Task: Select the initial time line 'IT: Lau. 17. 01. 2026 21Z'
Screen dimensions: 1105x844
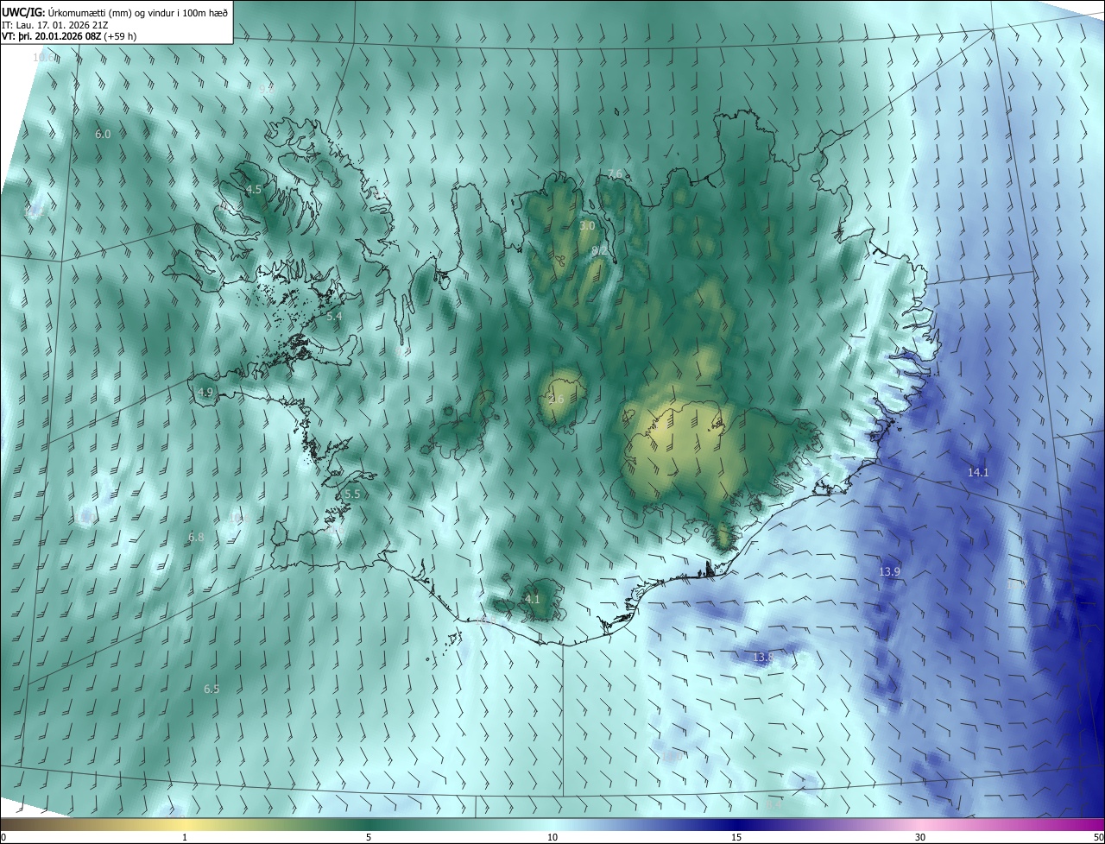Action: [55, 24]
